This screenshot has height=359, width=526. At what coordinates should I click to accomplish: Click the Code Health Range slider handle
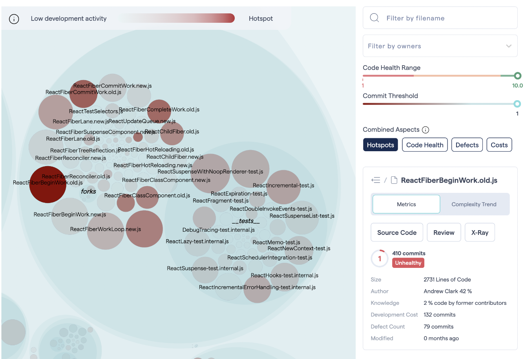click(x=517, y=76)
